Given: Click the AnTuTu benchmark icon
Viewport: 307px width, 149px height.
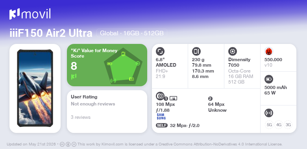Looking at the screenshot, I should 269,51.
